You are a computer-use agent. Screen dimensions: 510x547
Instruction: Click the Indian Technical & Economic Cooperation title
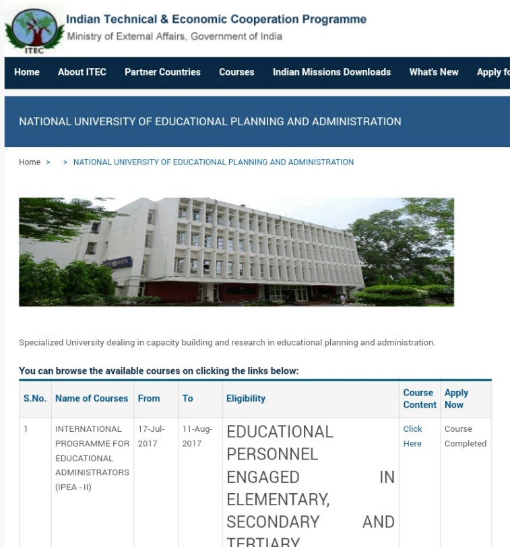(x=216, y=19)
